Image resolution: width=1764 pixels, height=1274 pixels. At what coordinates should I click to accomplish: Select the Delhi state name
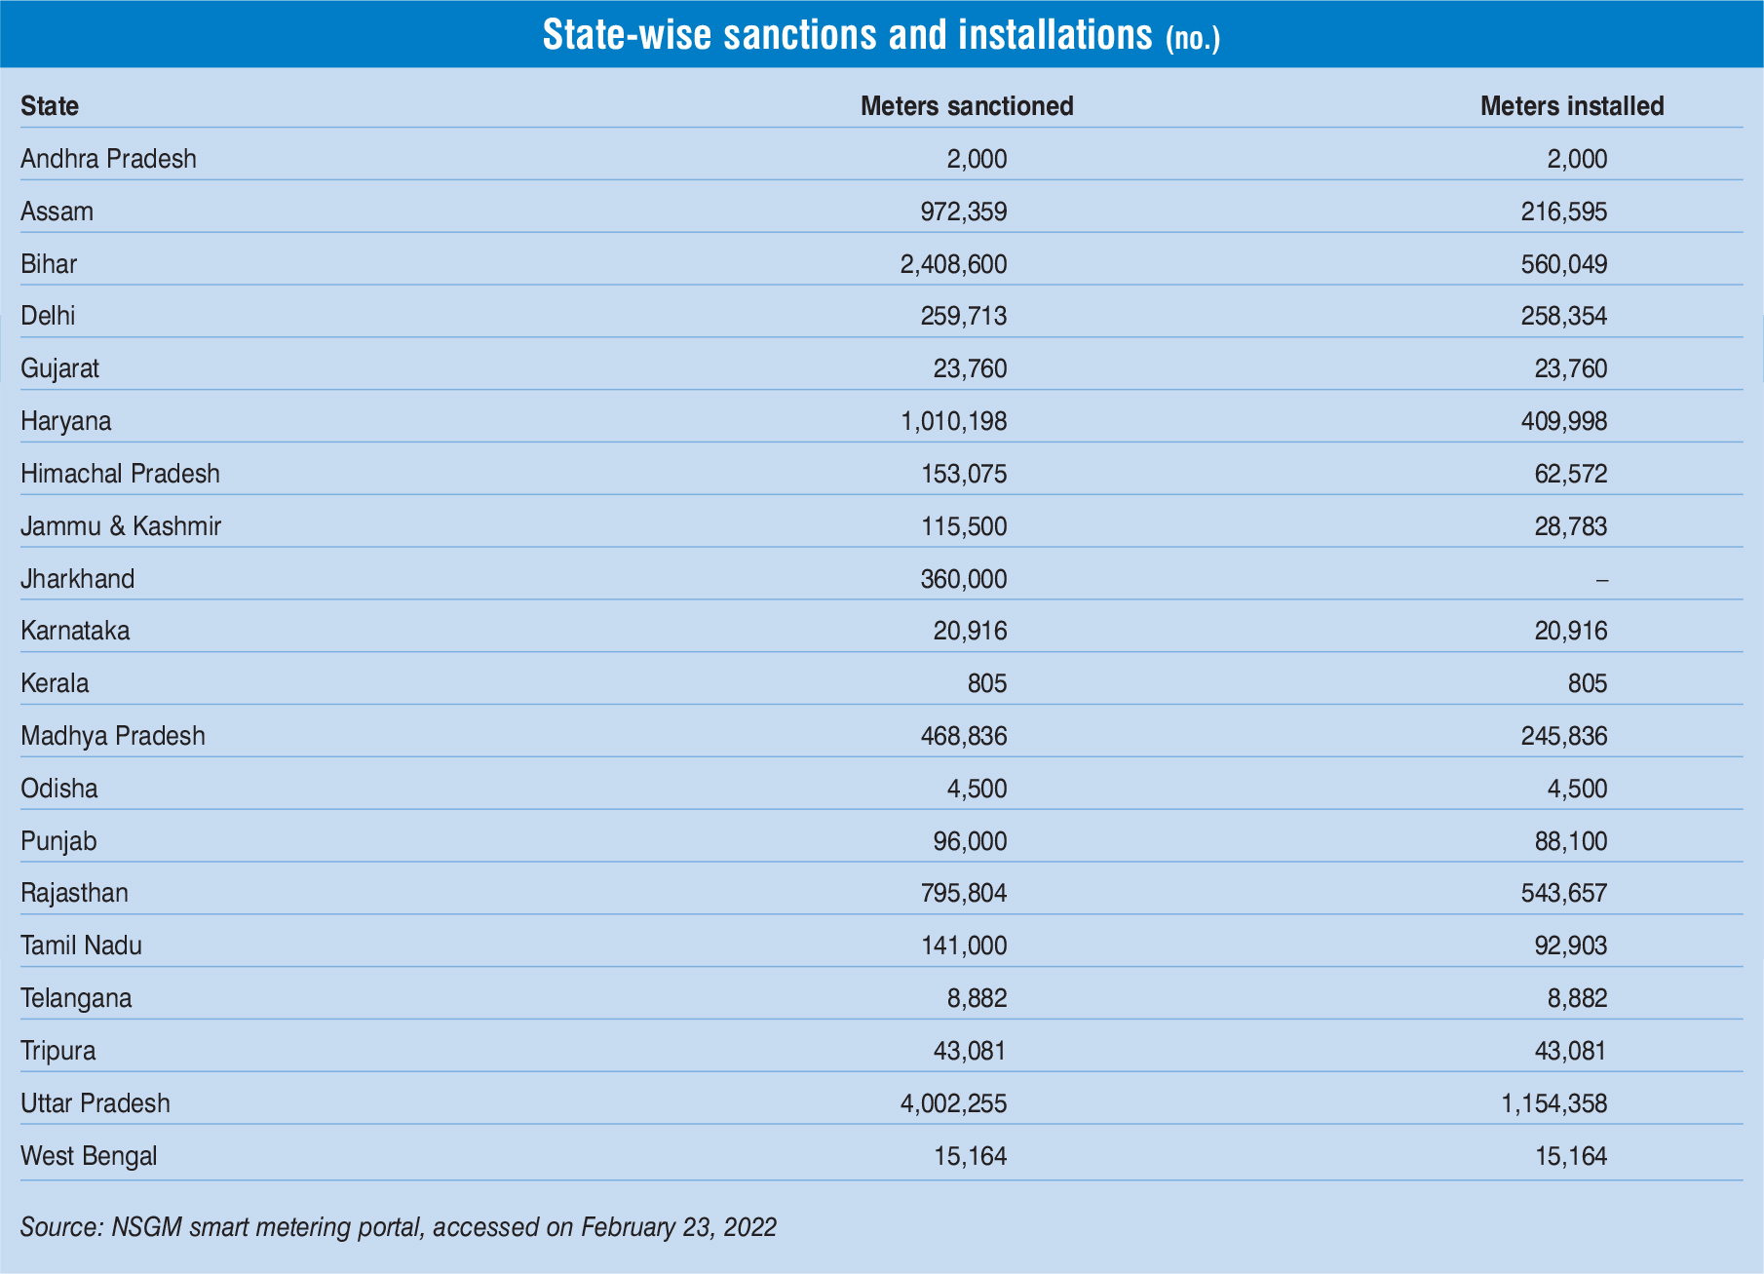coord(48,316)
